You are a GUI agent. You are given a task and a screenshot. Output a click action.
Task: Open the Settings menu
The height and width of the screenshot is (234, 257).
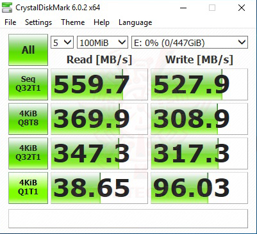click(x=38, y=22)
